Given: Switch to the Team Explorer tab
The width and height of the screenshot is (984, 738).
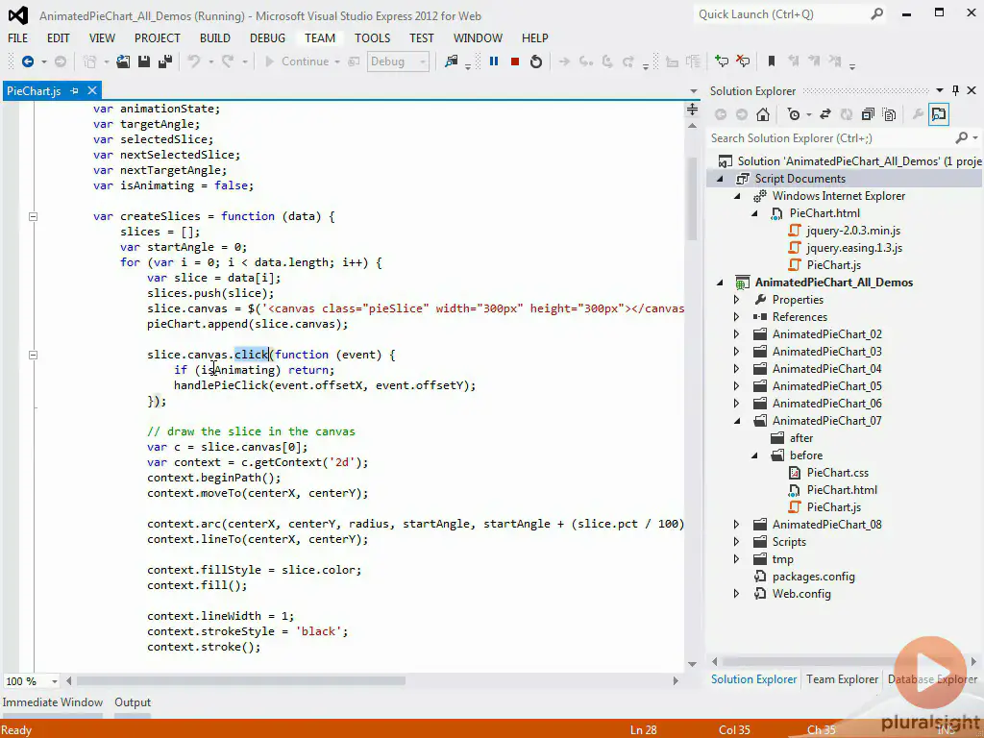Looking at the screenshot, I should tap(842, 679).
